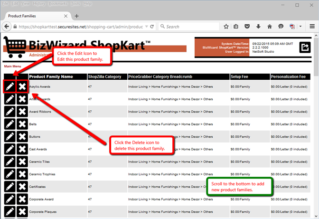Image resolution: width=319 pixels, height=219 pixels.
Task: Edit the Buttons product family
Action: coord(10,136)
